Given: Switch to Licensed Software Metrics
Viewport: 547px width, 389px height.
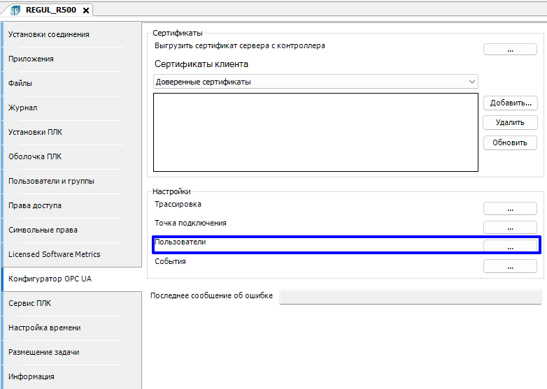Looking at the screenshot, I should [x=55, y=254].
